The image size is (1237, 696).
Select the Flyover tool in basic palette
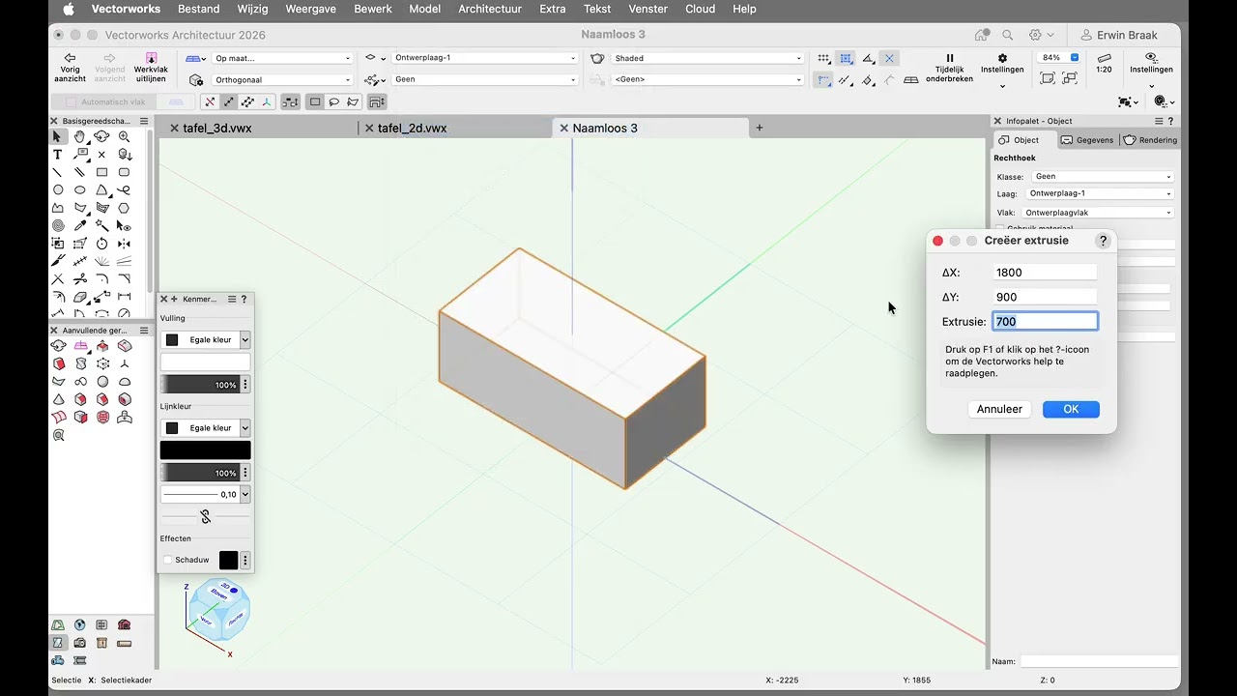tap(101, 137)
